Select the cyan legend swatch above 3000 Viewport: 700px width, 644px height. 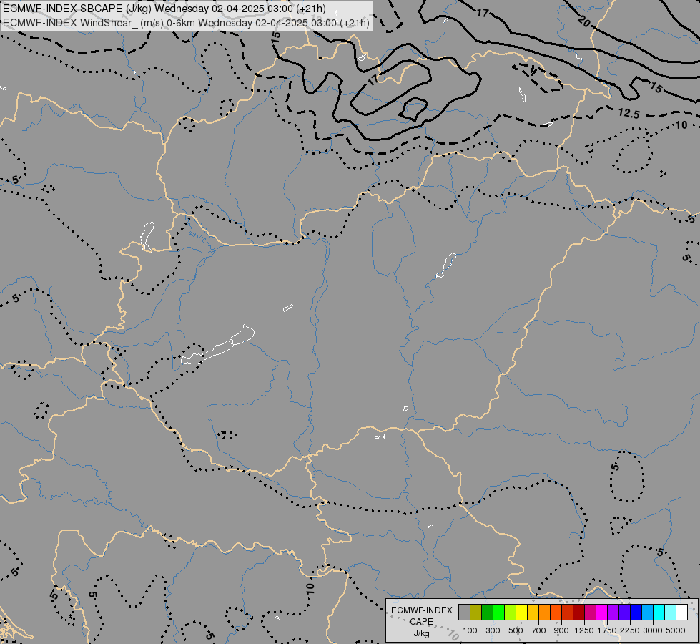[x=659, y=613]
